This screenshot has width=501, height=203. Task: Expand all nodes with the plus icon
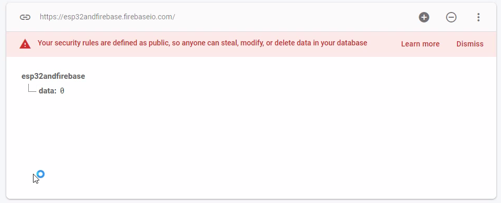424,17
